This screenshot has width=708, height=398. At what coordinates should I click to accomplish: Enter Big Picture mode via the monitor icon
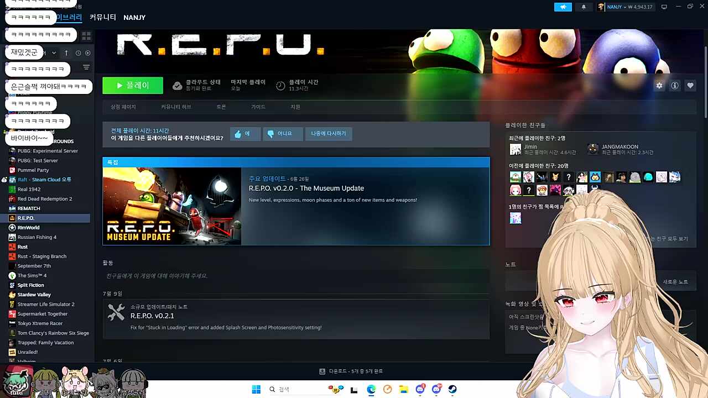tap(664, 7)
